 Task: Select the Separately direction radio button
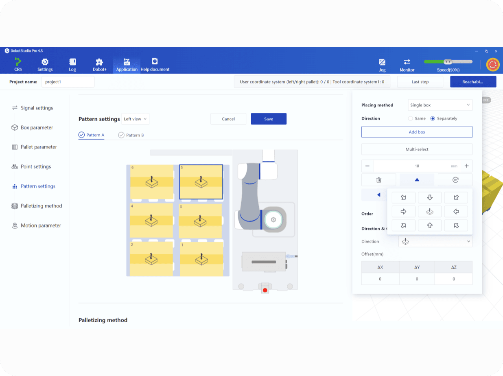pos(433,118)
